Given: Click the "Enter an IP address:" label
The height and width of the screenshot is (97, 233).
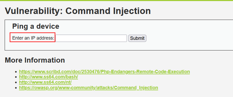Looking at the screenshot, I should (33, 38).
